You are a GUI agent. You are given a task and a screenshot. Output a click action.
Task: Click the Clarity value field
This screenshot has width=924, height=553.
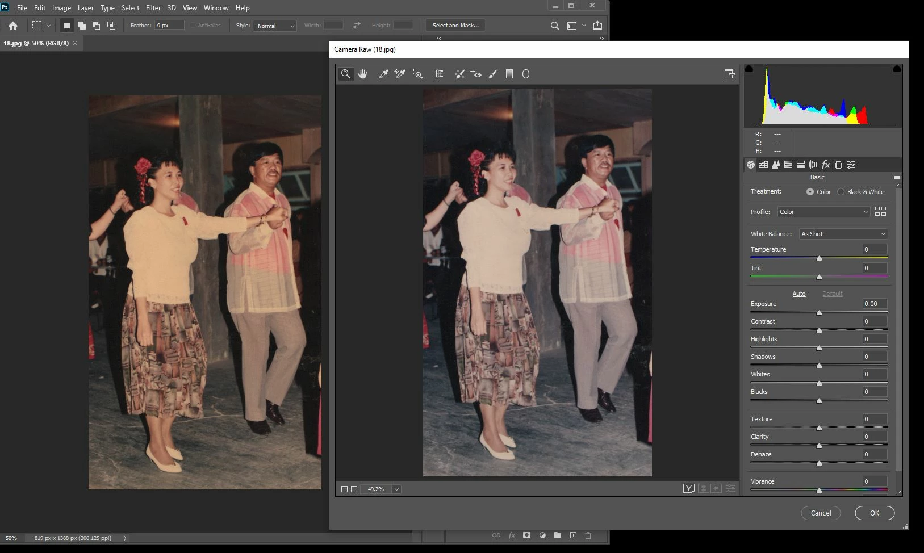pyautogui.click(x=875, y=437)
